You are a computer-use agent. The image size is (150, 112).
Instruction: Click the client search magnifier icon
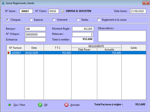62,11
